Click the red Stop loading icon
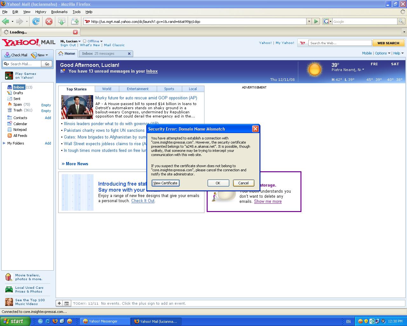This screenshot has width=407, height=326. 49,21
